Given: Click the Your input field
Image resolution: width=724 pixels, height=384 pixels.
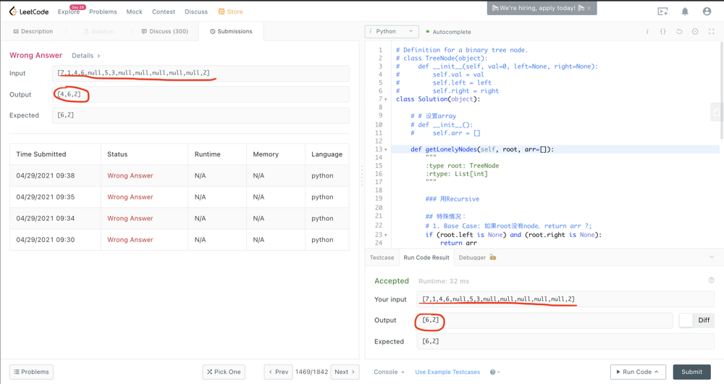Looking at the screenshot, I should point(565,299).
